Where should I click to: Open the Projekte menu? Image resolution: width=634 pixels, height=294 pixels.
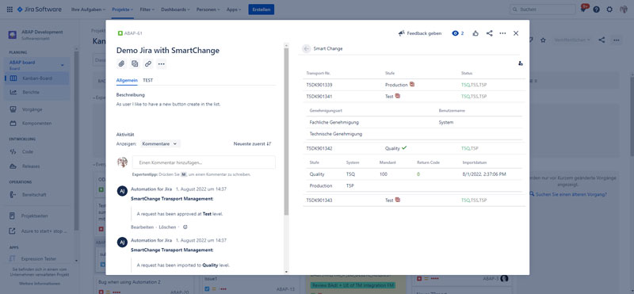pyautogui.click(x=123, y=10)
